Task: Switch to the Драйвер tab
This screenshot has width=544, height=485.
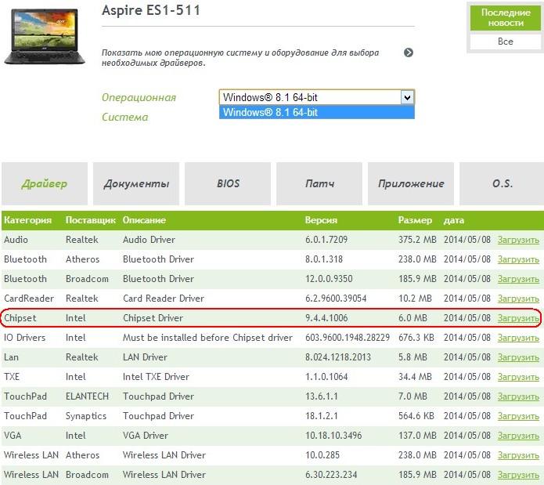Action: [x=45, y=183]
